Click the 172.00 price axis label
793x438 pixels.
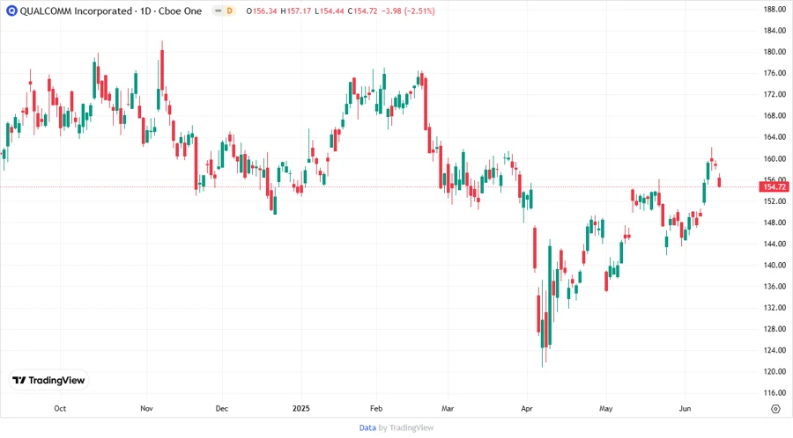coord(774,94)
